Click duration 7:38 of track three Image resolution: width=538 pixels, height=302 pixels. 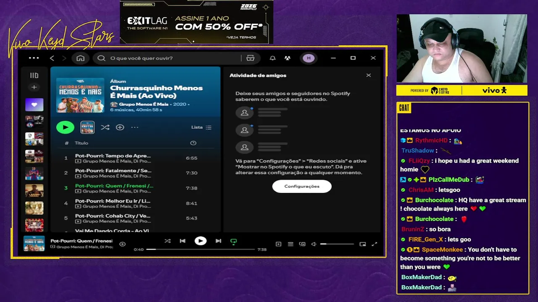pyautogui.click(x=192, y=188)
